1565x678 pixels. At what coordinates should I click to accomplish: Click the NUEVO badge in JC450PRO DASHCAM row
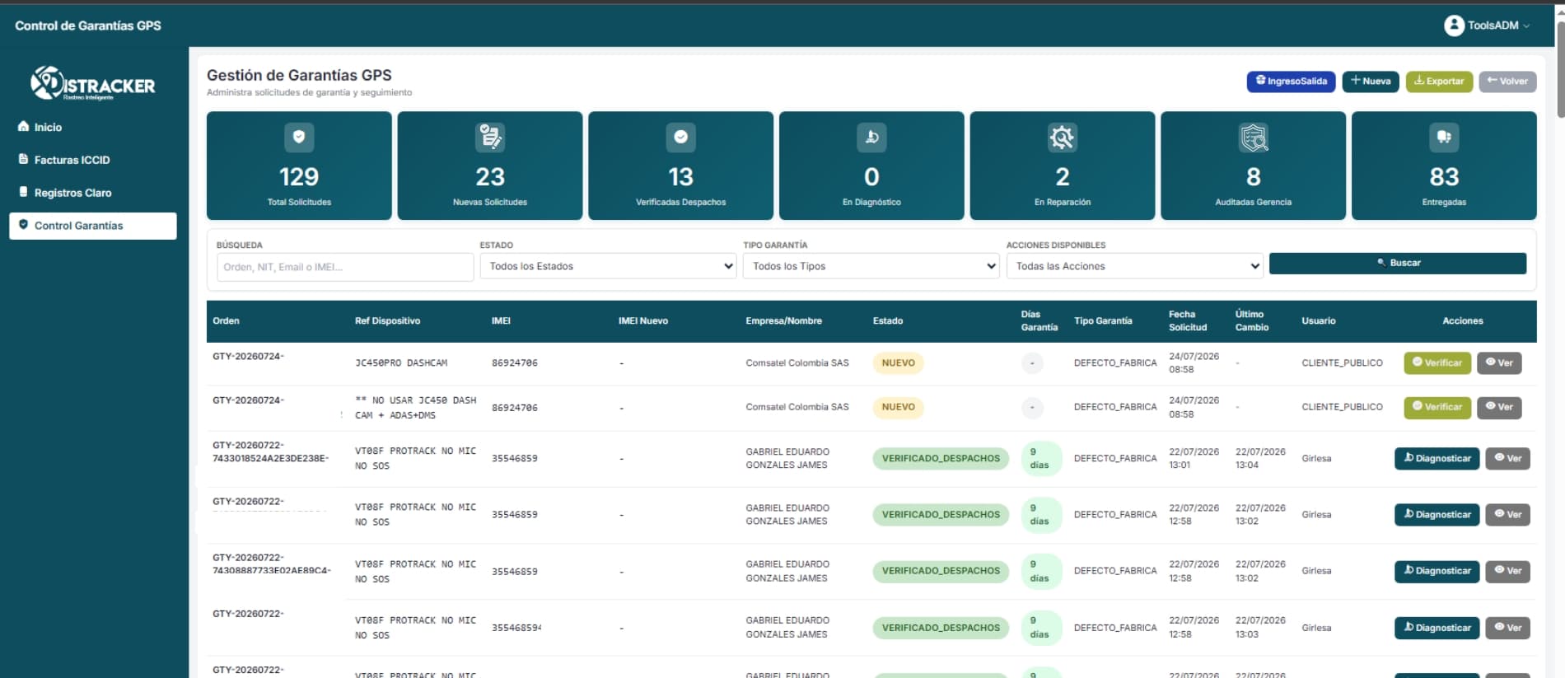[898, 362]
